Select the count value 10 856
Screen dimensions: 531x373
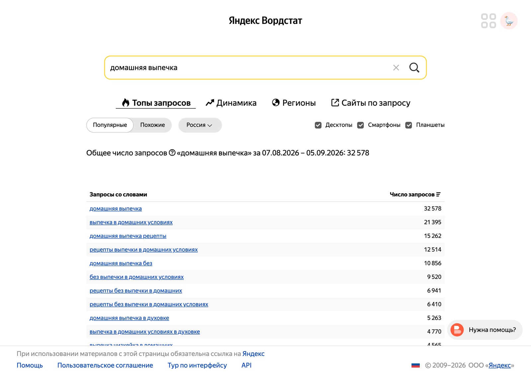click(x=432, y=263)
